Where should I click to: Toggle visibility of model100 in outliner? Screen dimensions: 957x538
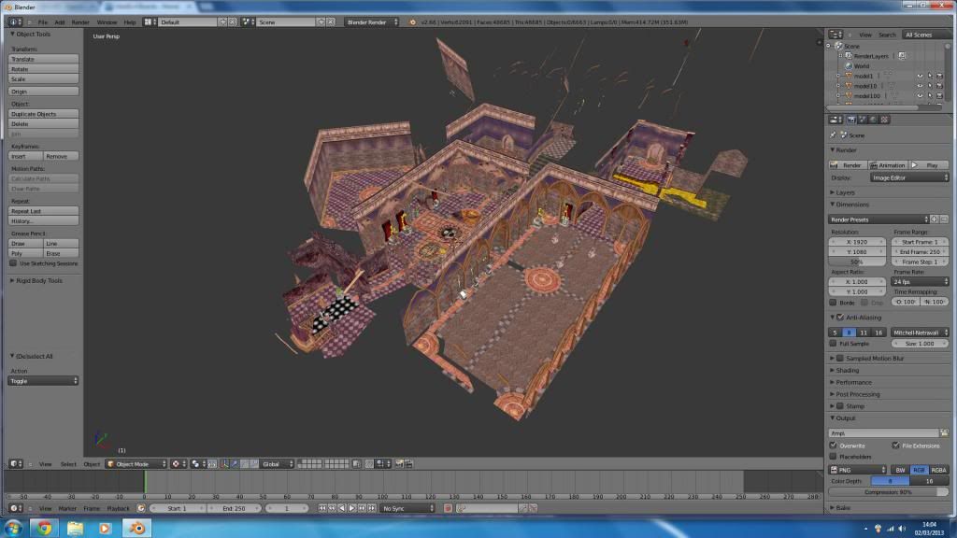(x=920, y=96)
